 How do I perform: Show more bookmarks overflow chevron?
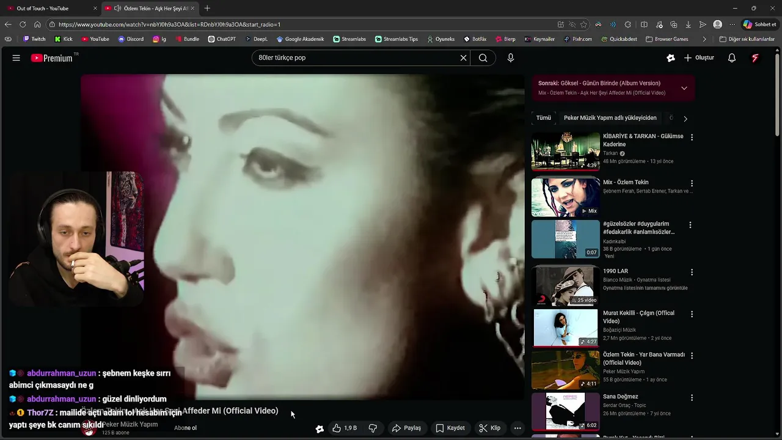pyautogui.click(x=704, y=39)
